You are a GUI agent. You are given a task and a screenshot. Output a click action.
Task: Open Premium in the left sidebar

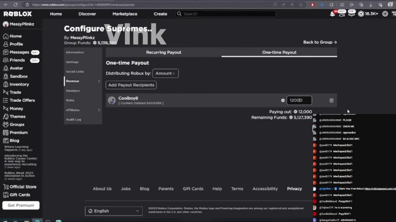(x=15, y=133)
